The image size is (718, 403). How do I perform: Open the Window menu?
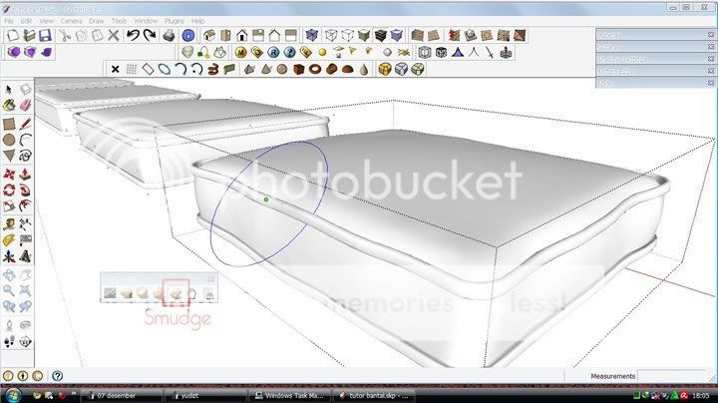coord(146,21)
